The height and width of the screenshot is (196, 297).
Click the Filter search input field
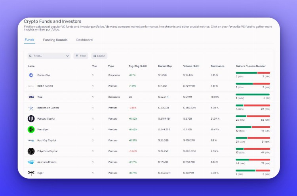pos(48,56)
